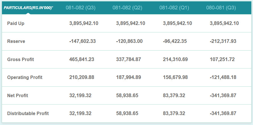
Task: Click the Reserve value -147,602.33
Action: pyautogui.click(x=82, y=41)
